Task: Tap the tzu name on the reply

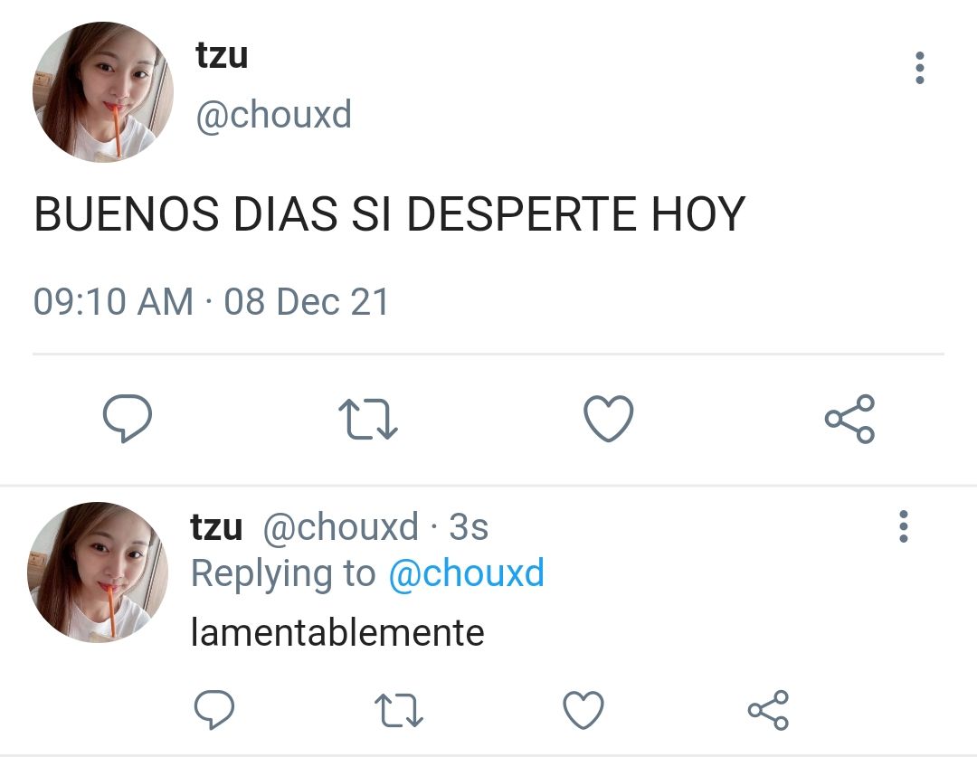Action: [x=216, y=527]
